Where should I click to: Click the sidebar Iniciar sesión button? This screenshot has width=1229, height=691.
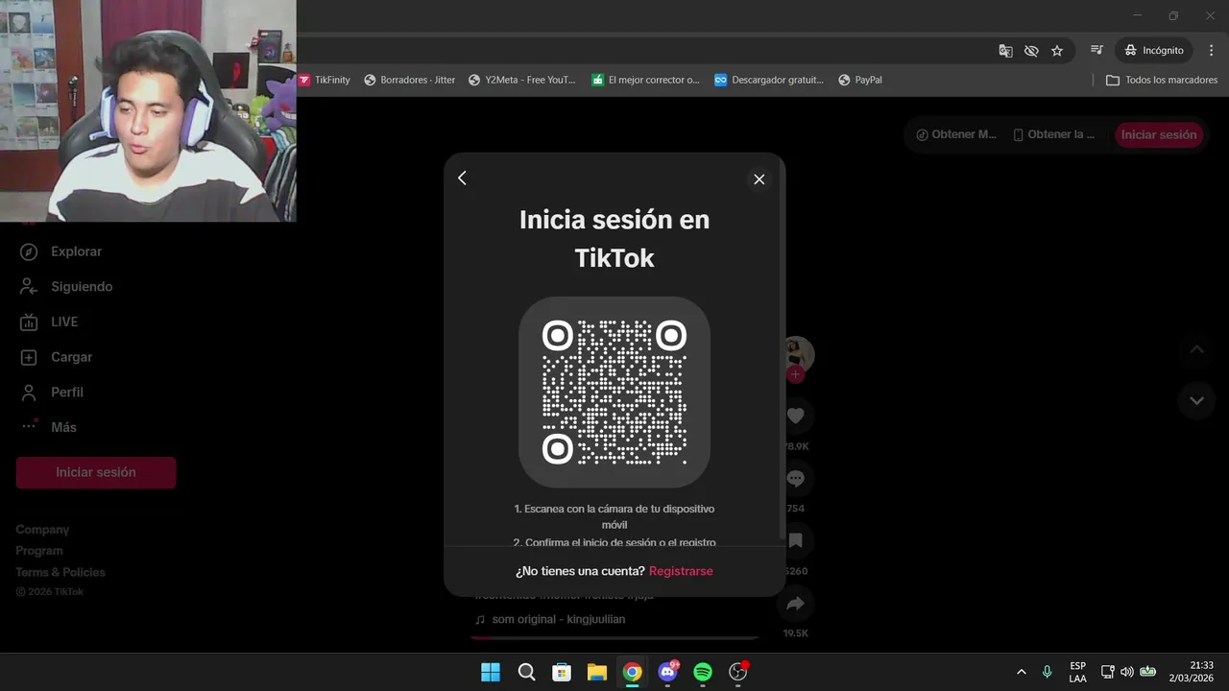96,472
